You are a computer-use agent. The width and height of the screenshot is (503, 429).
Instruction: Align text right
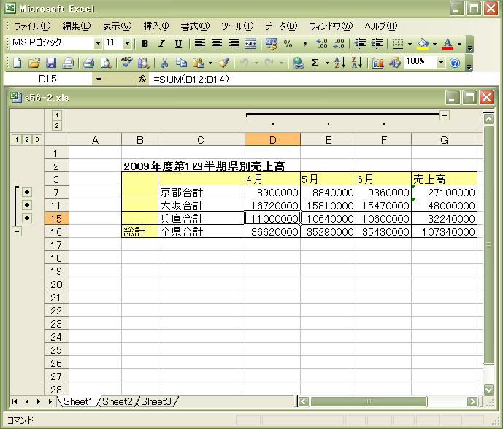[x=234, y=44]
